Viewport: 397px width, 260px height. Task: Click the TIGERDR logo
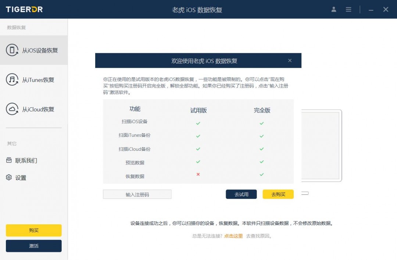coord(24,10)
